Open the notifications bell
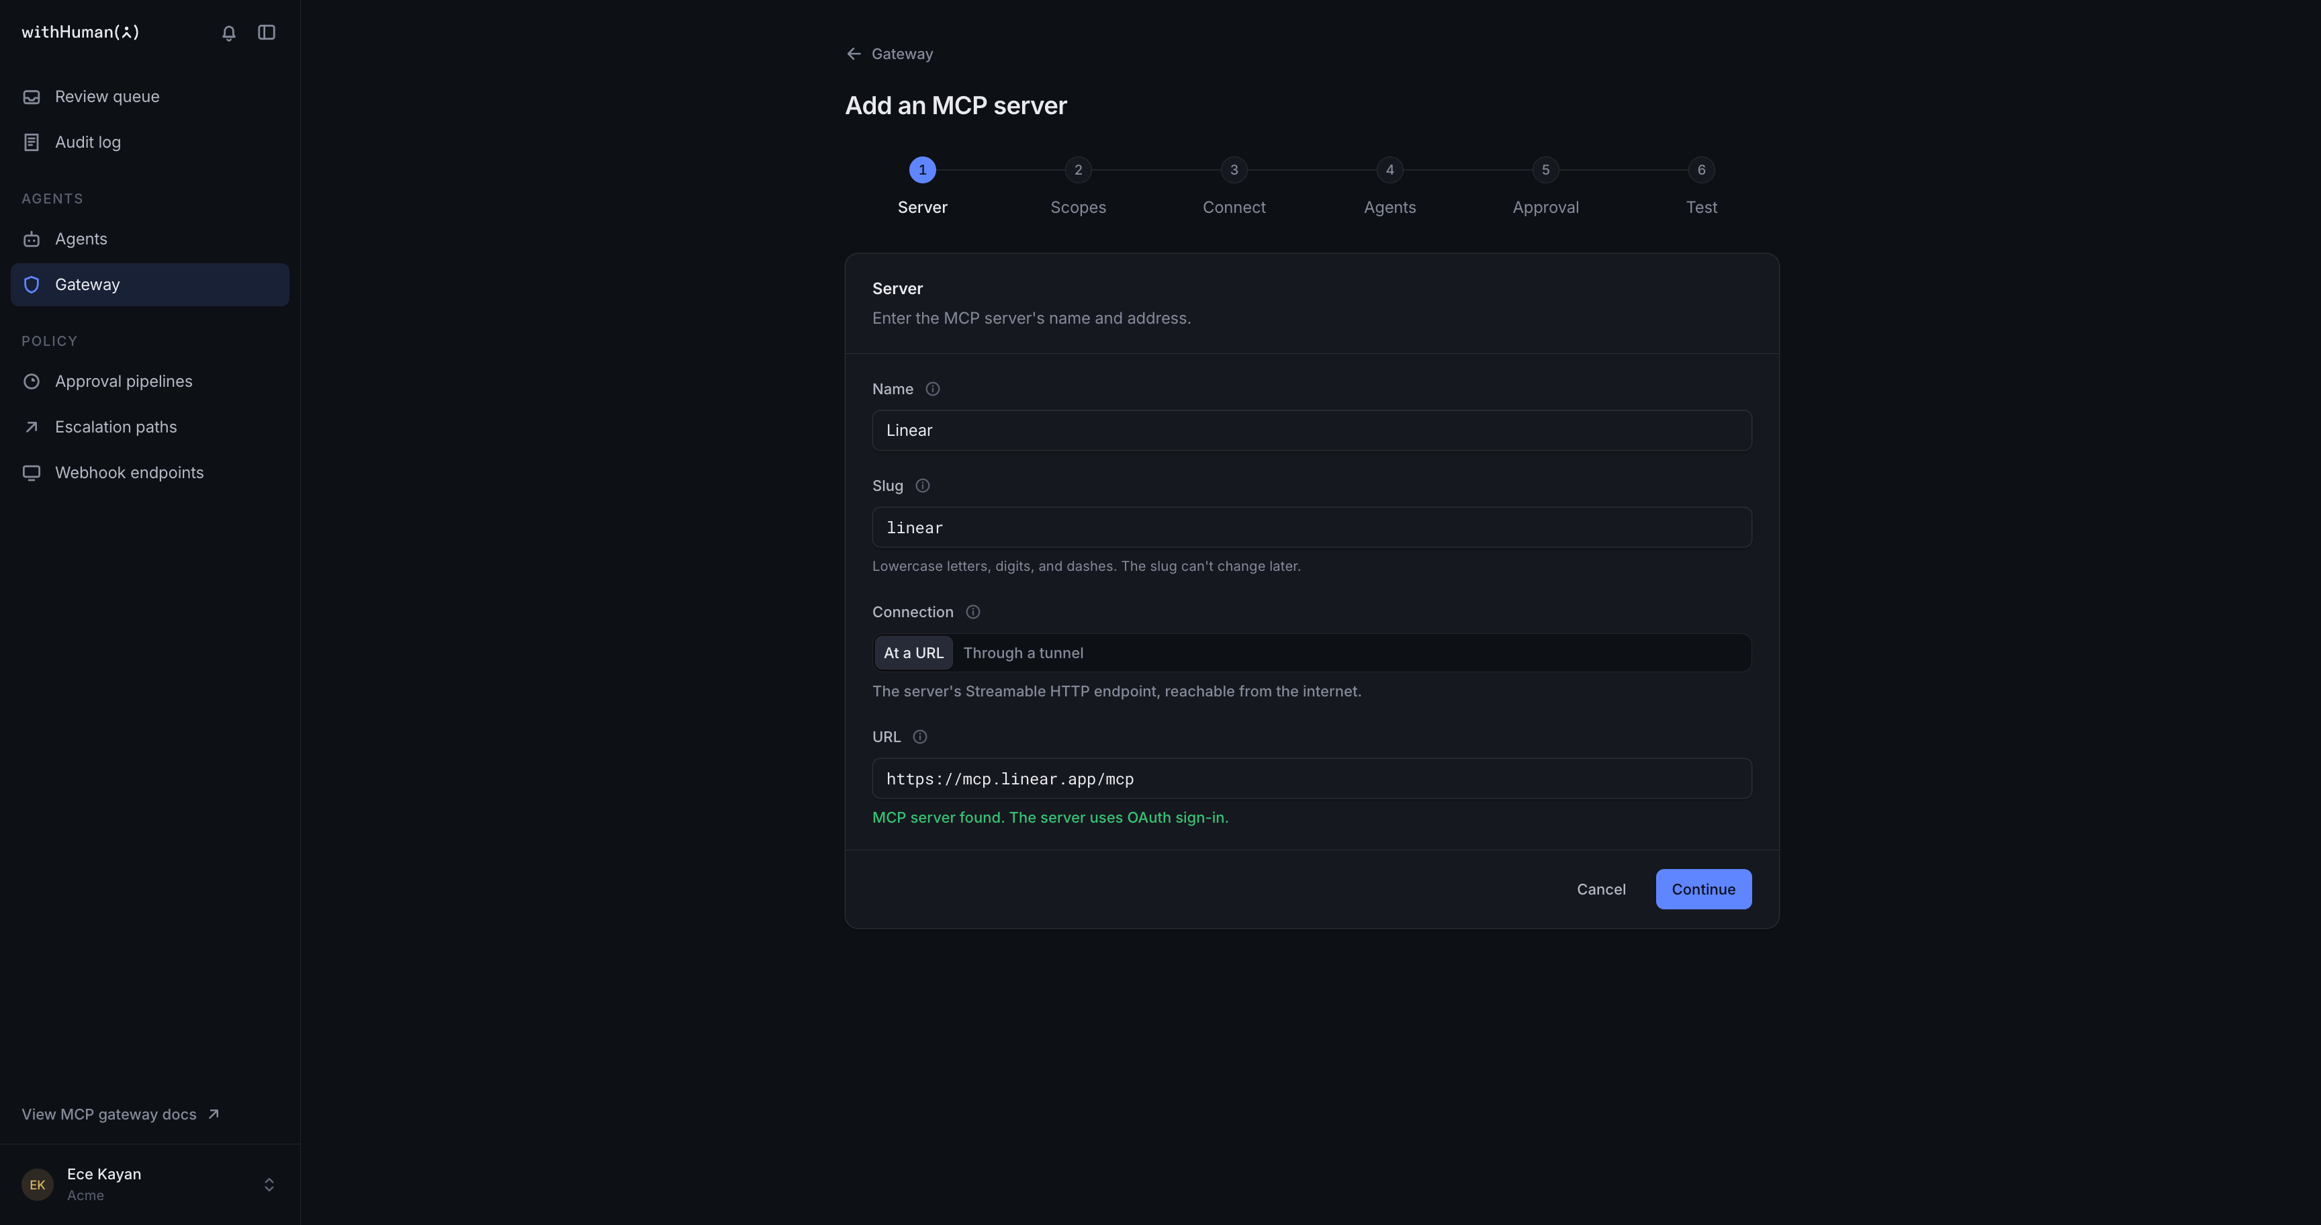This screenshot has height=1225, width=2321. [229, 32]
